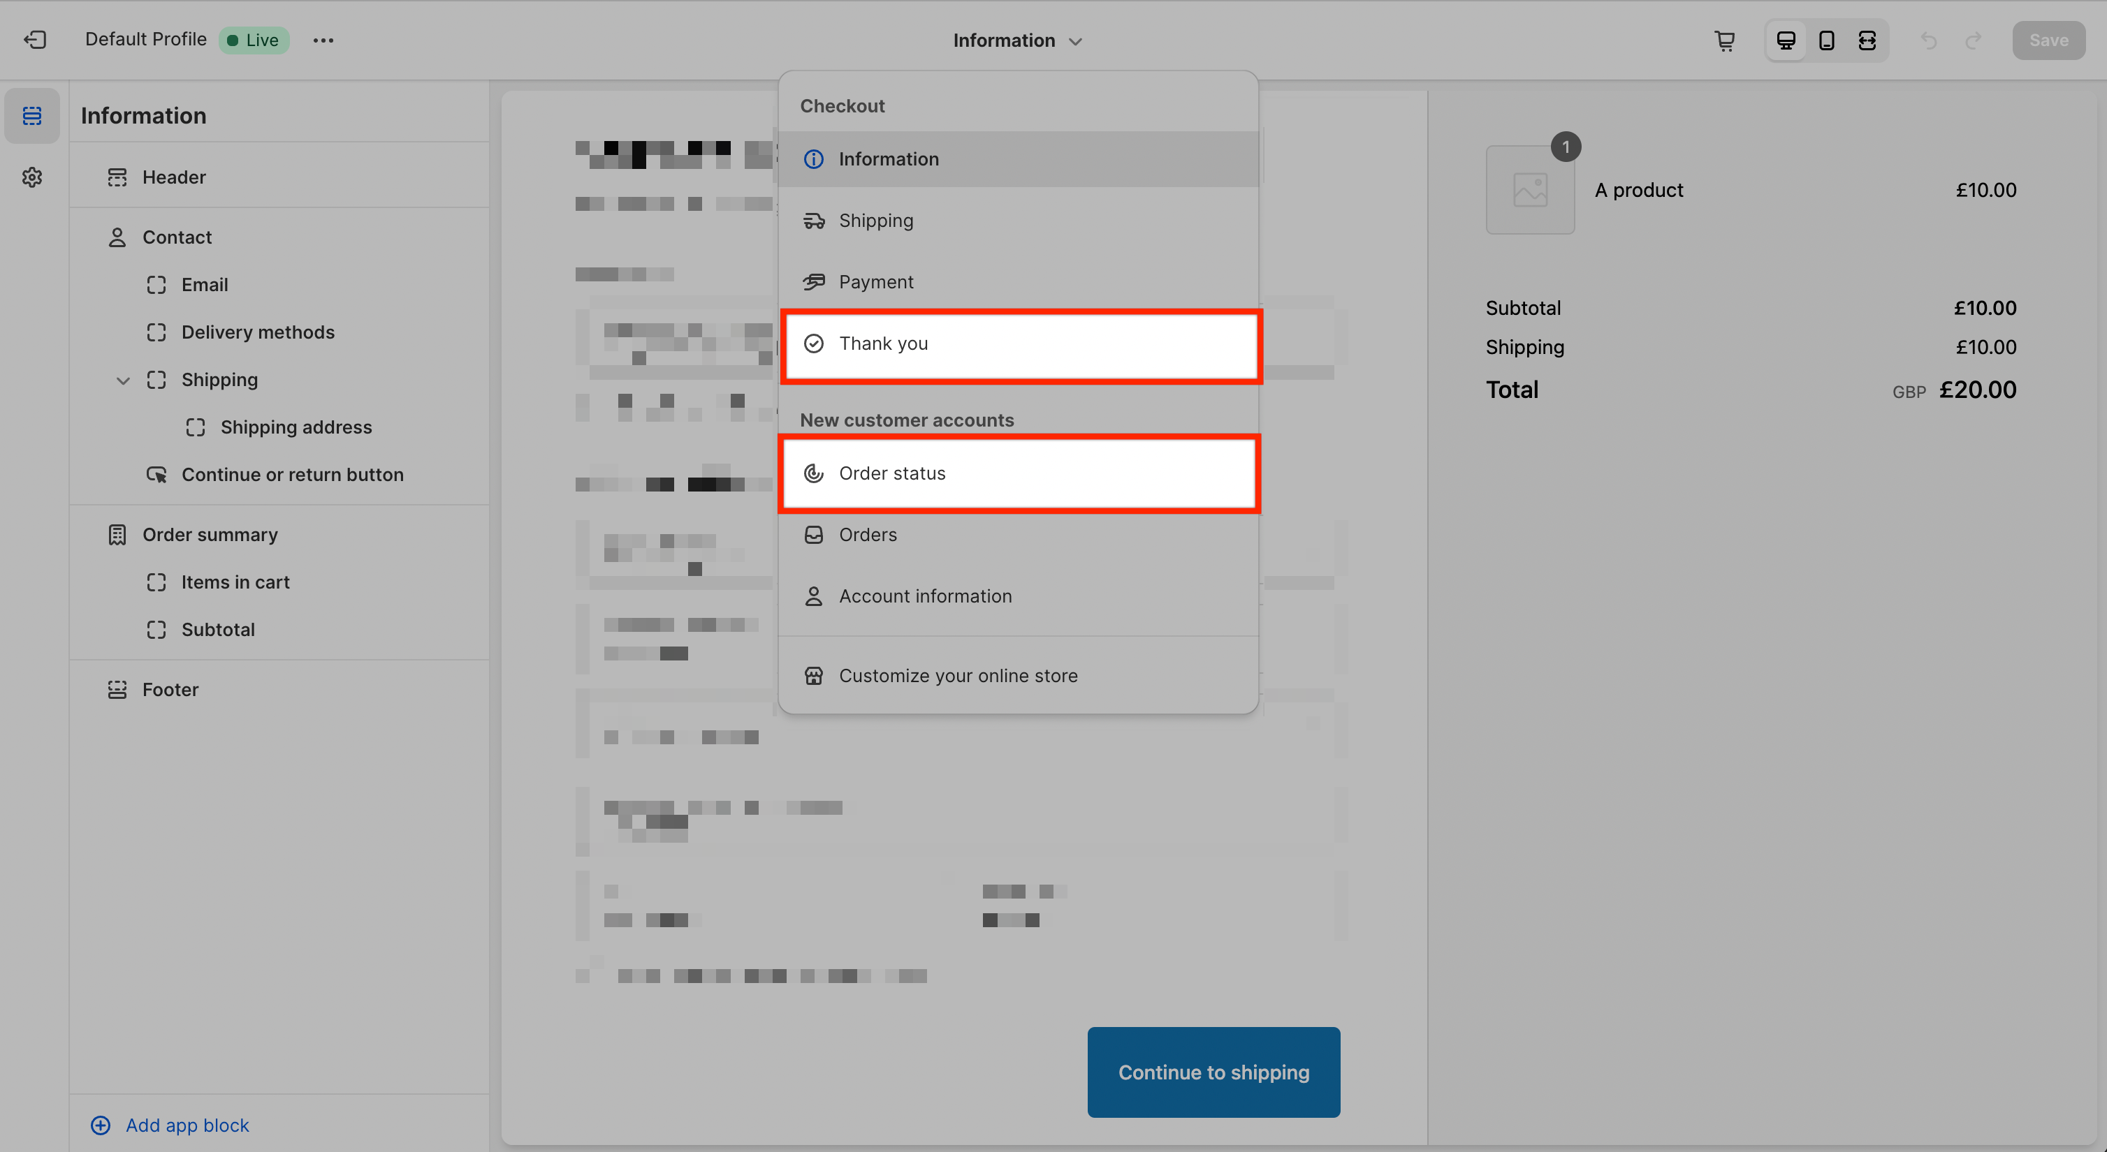This screenshot has width=2107, height=1152.
Task: Collapse the Shipping section chevron
Action: [123, 381]
